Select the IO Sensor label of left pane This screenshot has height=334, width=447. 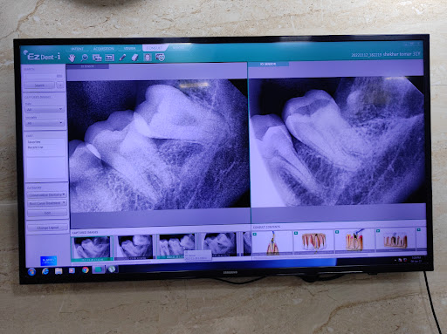pyautogui.click(x=87, y=66)
